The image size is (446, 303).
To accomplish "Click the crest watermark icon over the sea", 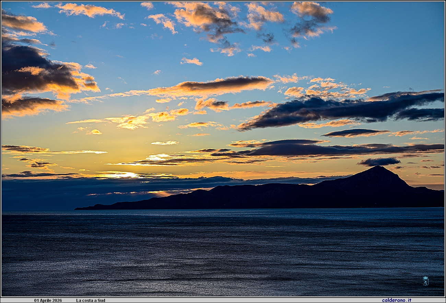I will 425,281.
